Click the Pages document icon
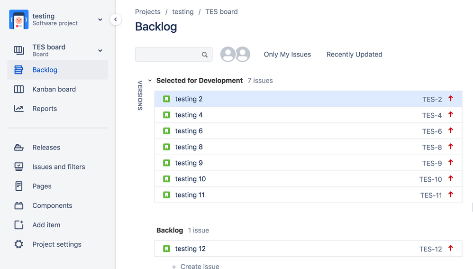This screenshot has height=269, width=473. pyautogui.click(x=18, y=186)
